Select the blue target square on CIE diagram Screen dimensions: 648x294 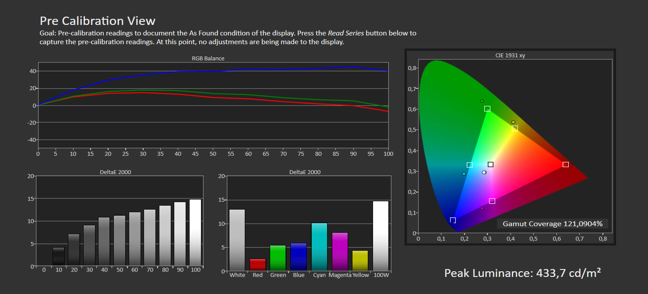(453, 220)
